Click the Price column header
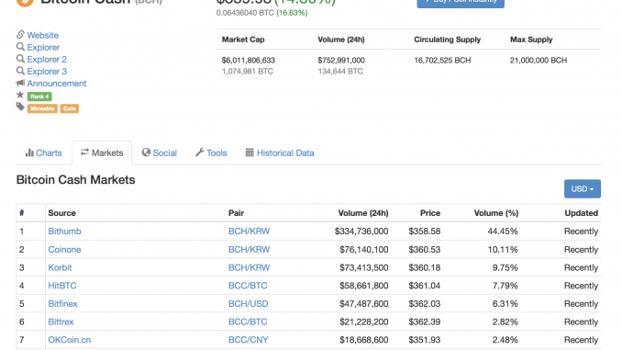The image size is (622, 350). point(430,213)
